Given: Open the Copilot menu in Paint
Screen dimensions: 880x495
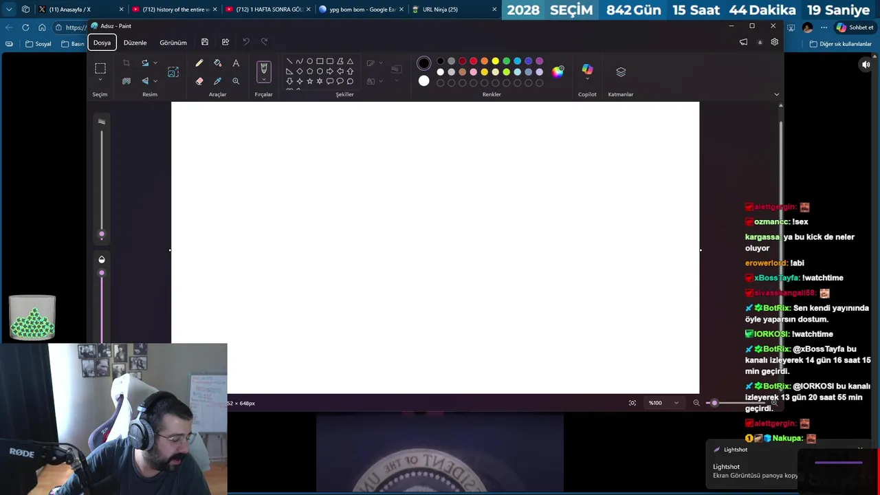Looking at the screenshot, I should [587, 72].
